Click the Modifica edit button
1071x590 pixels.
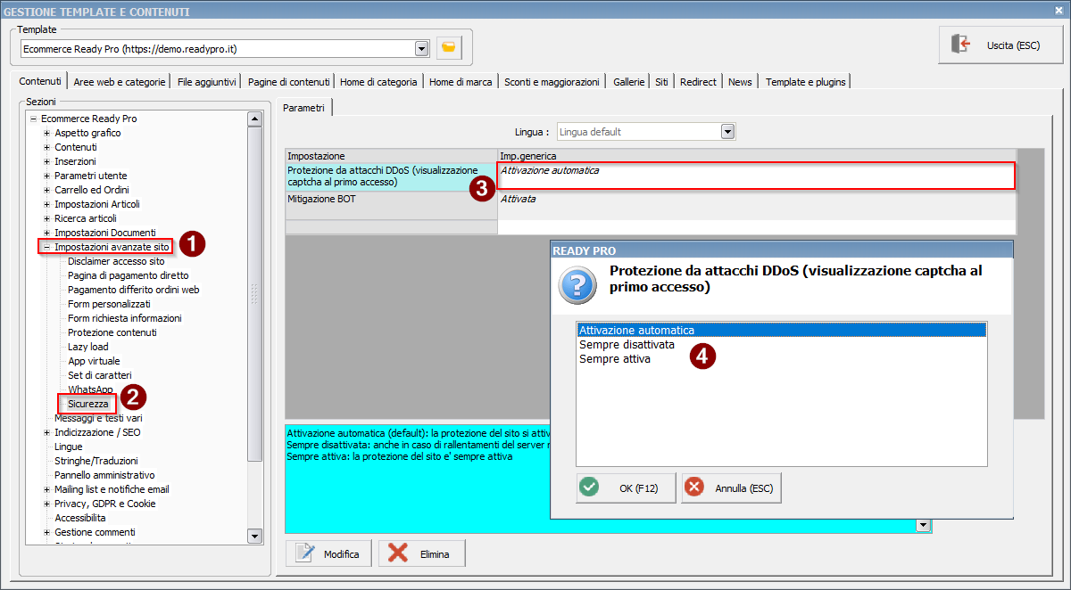329,553
